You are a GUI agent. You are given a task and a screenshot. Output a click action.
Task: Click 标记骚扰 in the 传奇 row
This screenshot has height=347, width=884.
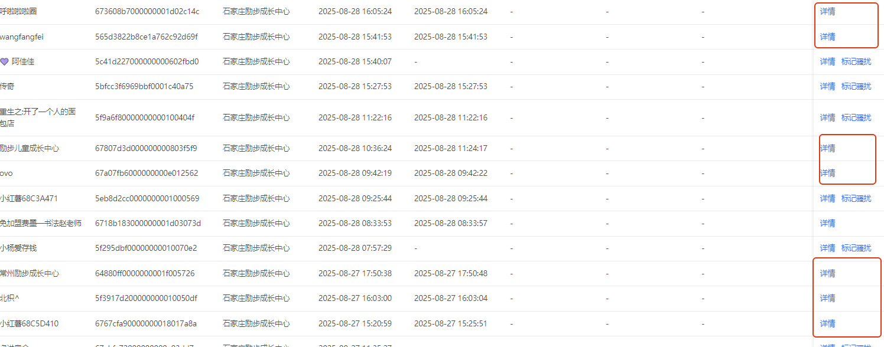point(856,86)
